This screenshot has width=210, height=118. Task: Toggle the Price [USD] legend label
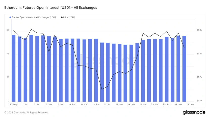pyautogui.click(x=69, y=17)
